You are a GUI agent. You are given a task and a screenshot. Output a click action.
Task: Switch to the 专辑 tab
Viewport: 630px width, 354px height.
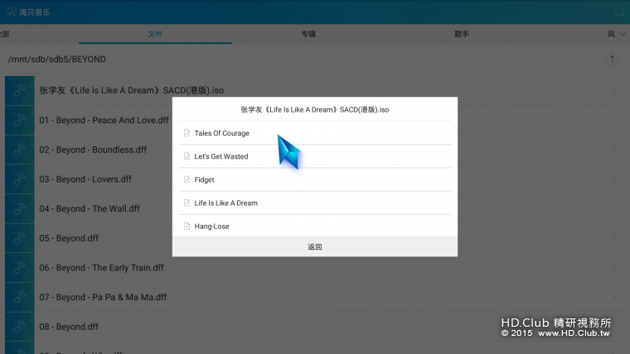(308, 34)
